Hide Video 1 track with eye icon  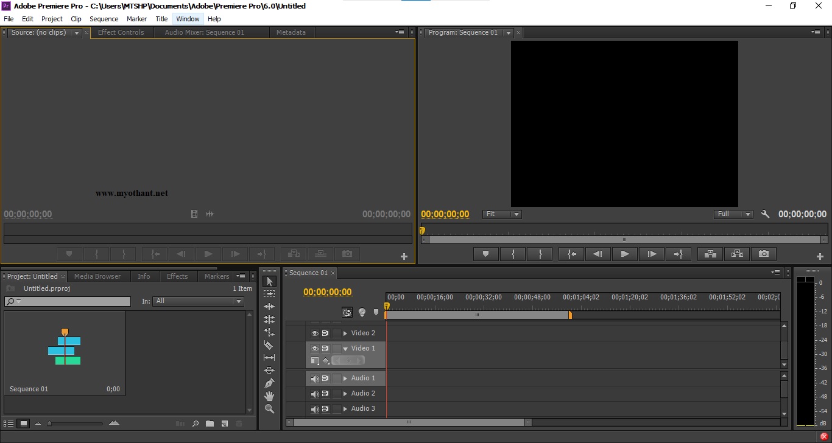[x=315, y=349]
